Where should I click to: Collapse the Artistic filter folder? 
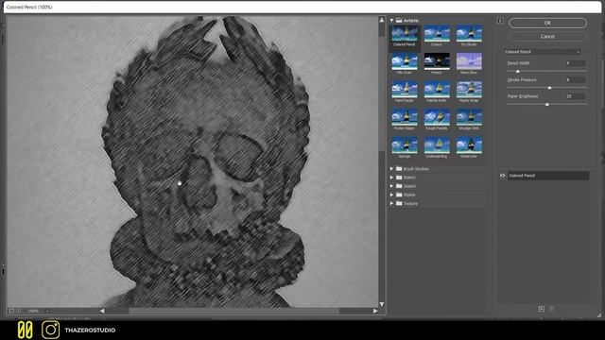pyautogui.click(x=391, y=21)
